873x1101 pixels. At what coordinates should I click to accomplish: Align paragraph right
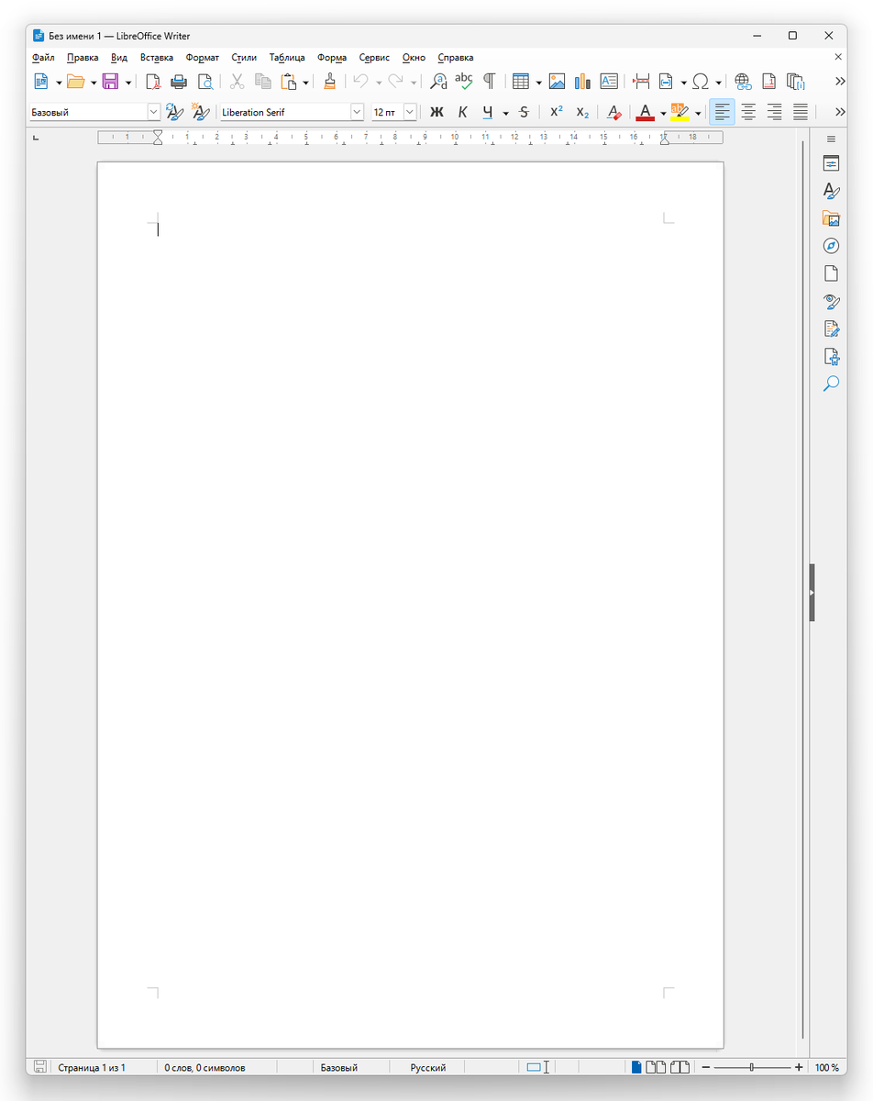pos(775,112)
